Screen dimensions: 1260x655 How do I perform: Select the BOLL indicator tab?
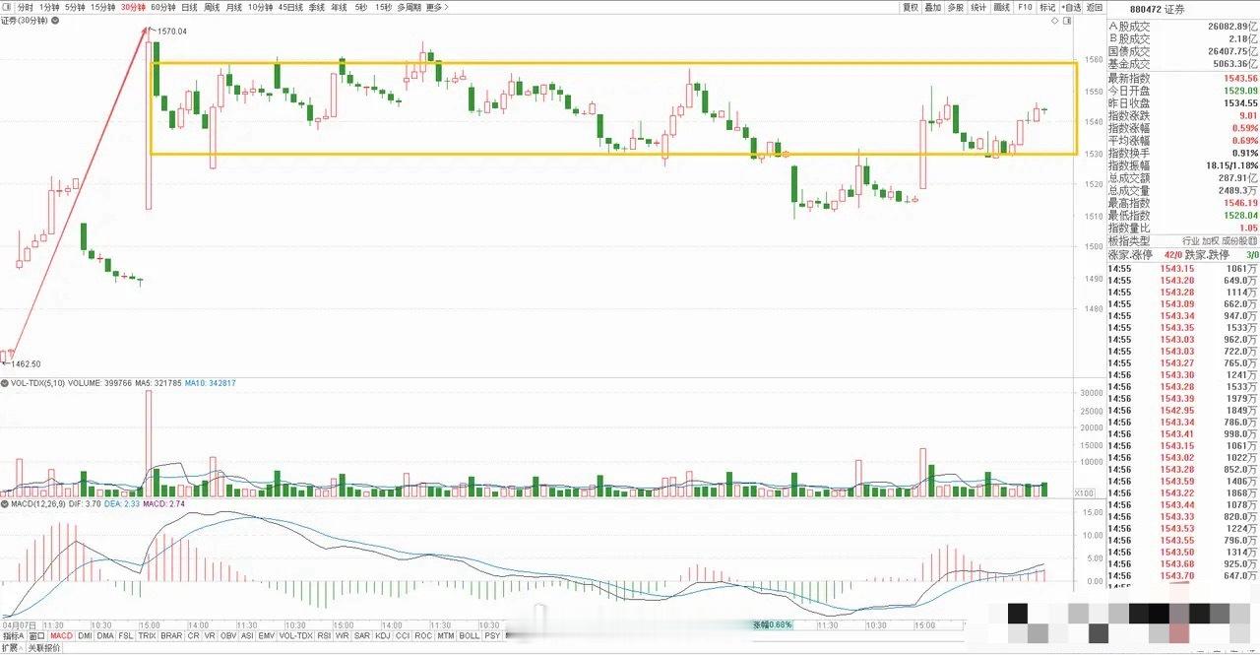[x=470, y=636]
